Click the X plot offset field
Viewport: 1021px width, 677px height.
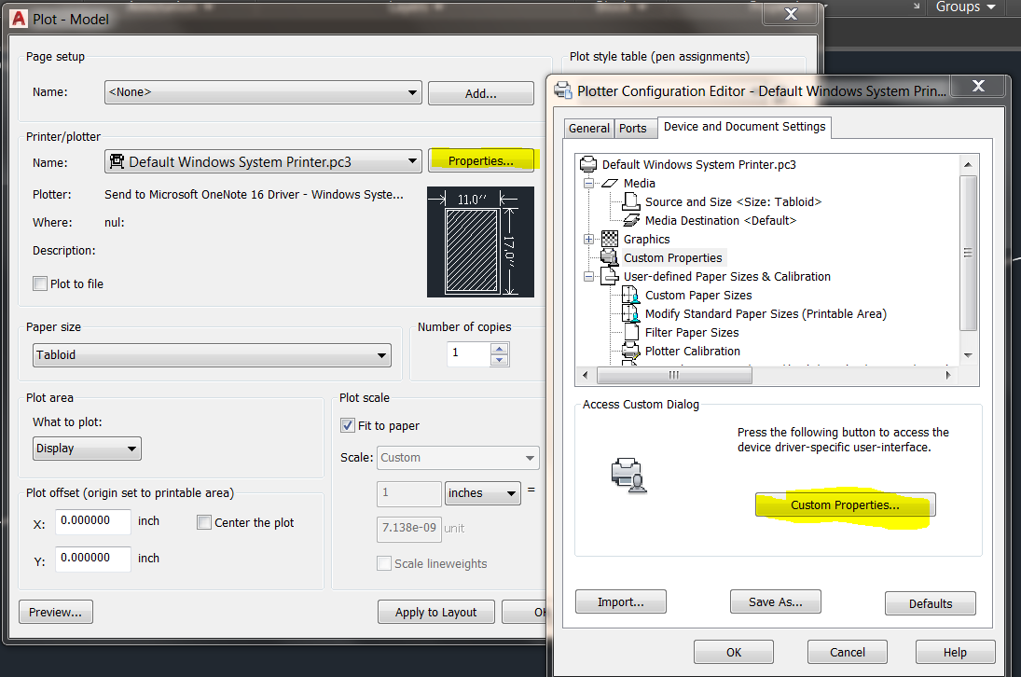[93, 521]
